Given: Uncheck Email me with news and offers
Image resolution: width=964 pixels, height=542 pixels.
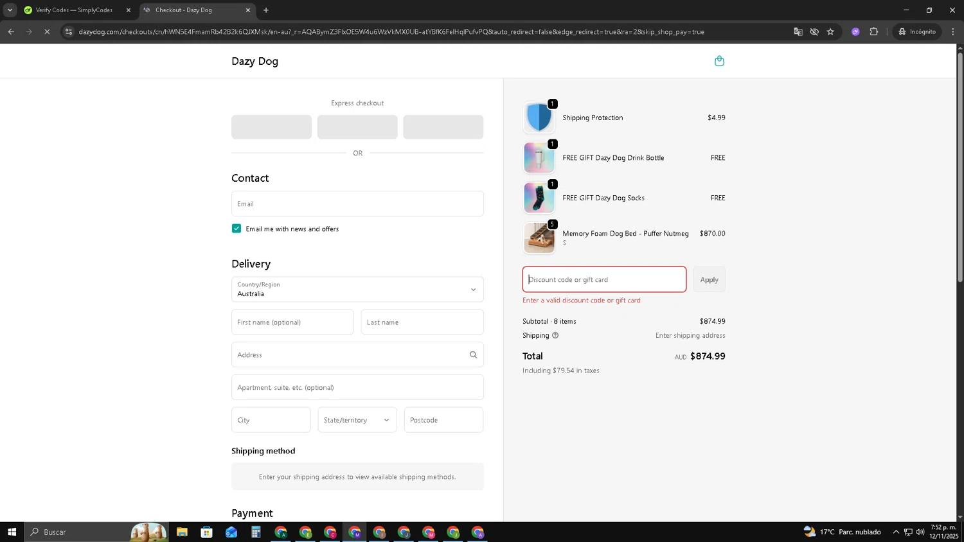Looking at the screenshot, I should (x=237, y=229).
